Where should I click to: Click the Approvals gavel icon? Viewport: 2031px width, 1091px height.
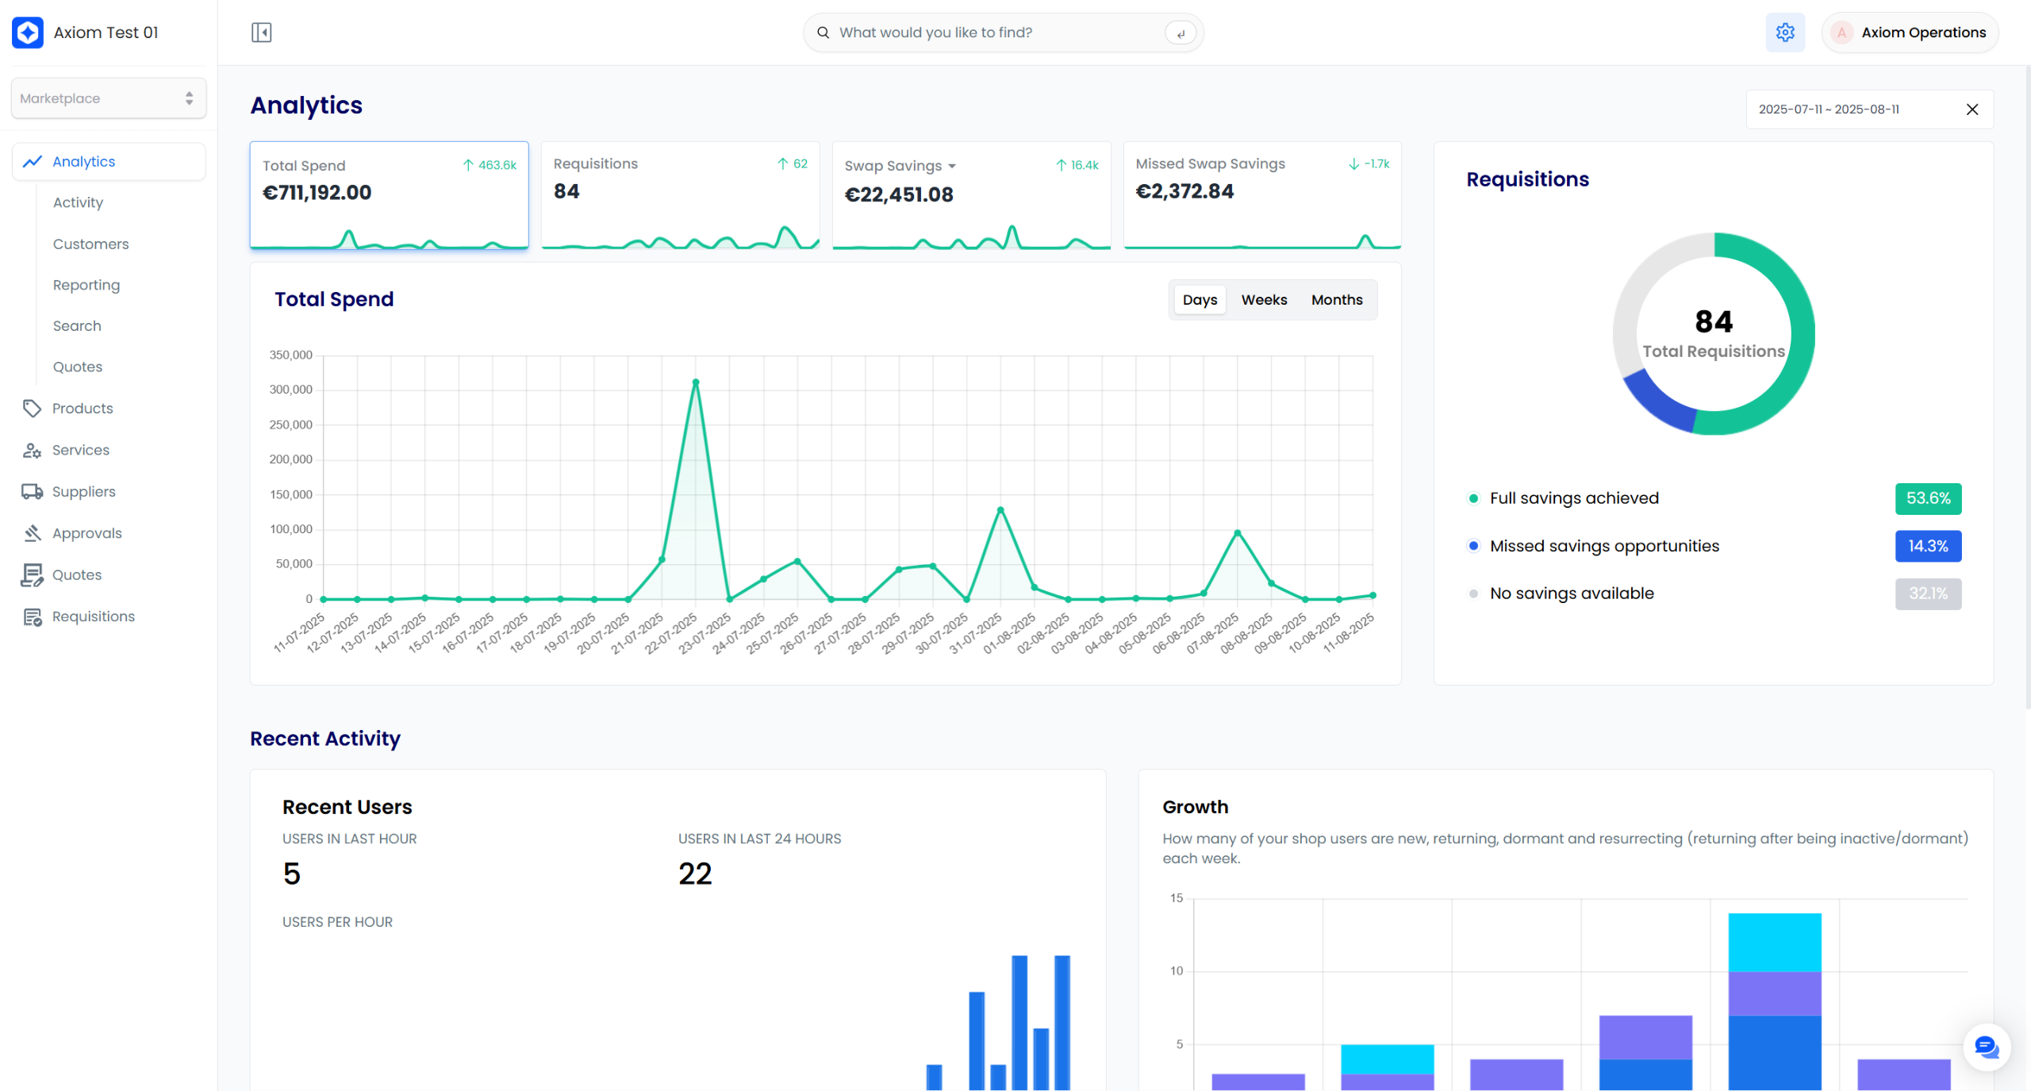pyautogui.click(x=32, y=533)
